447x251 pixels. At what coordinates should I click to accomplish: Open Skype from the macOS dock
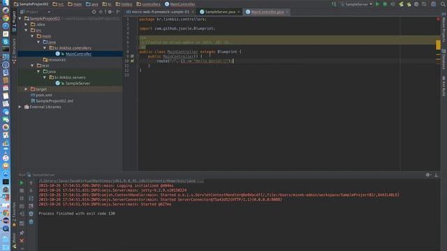click(x=6, y=42)
